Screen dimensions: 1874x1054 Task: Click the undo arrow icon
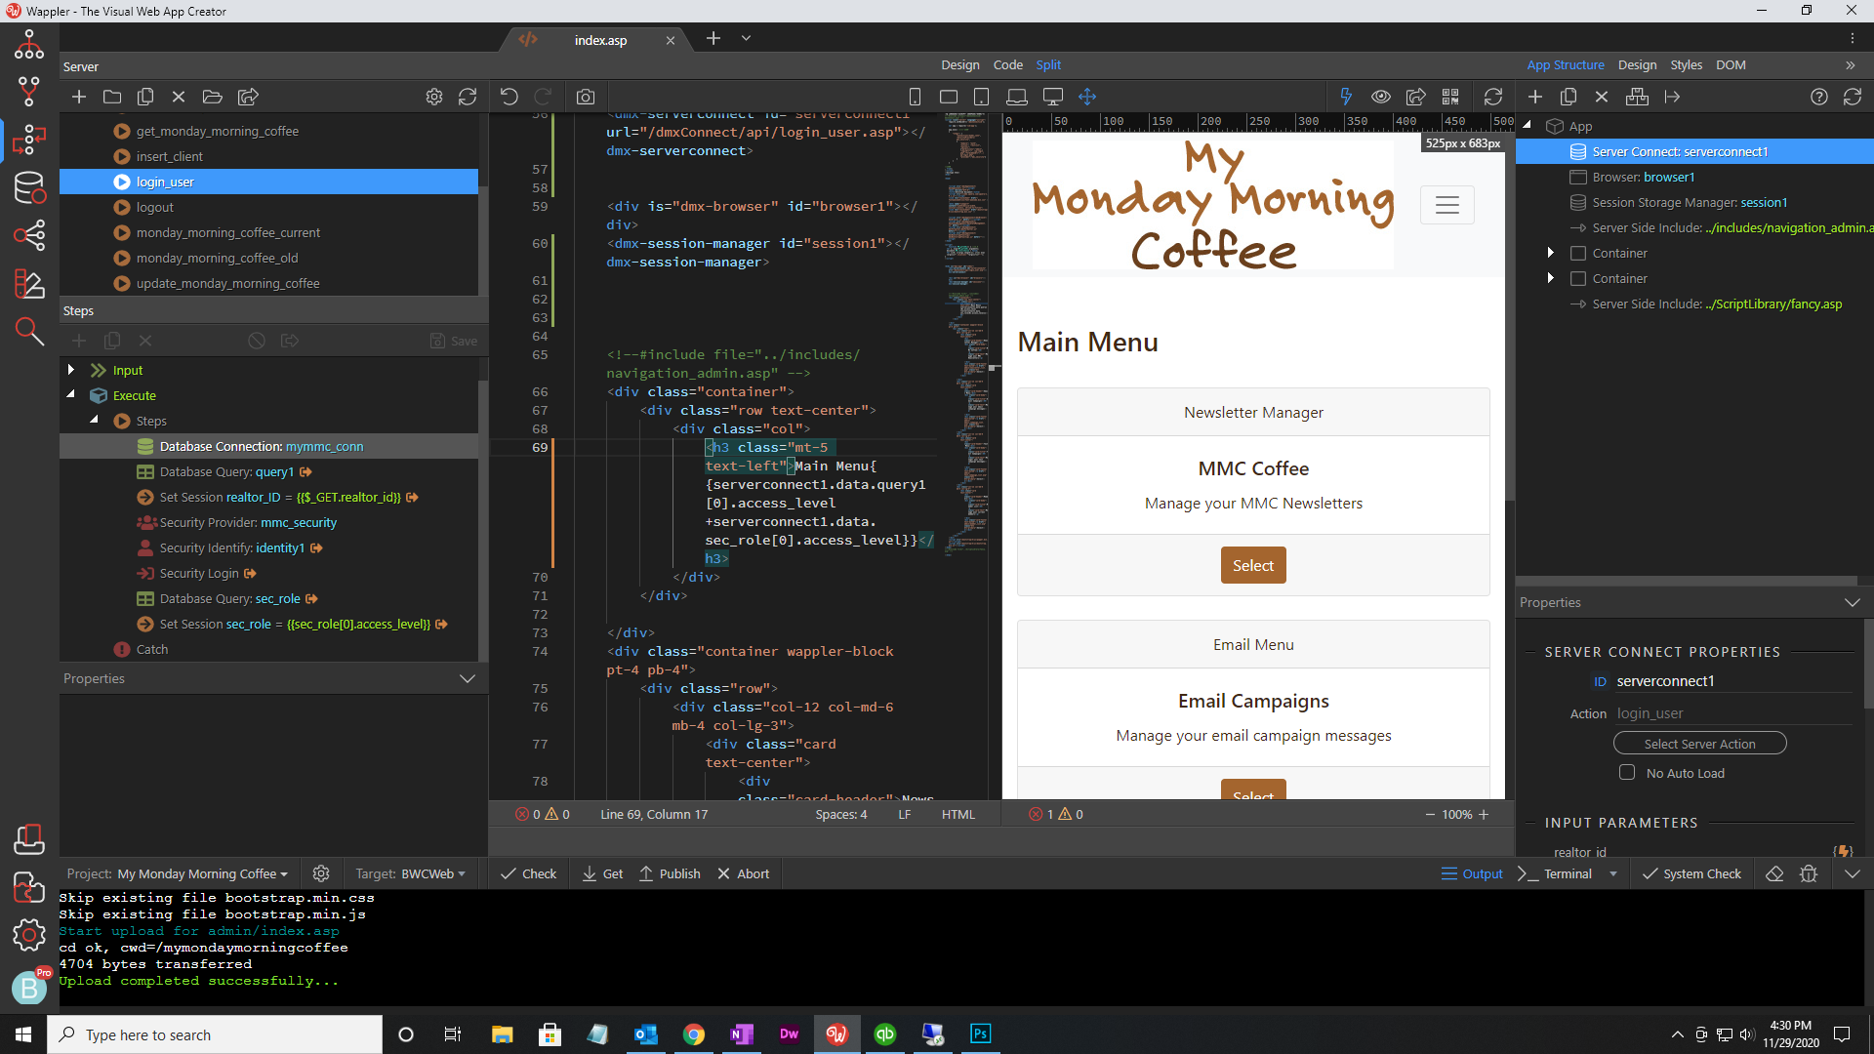509,97
